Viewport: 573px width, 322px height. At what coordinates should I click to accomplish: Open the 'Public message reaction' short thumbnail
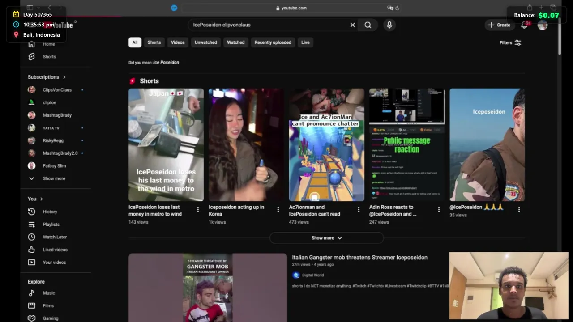[x=407, y=145]
